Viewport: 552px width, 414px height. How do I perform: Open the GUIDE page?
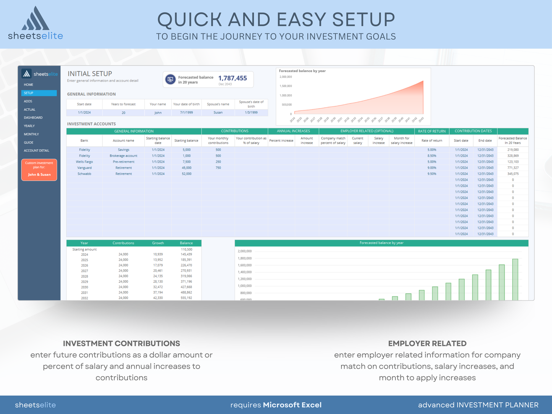[29, 142]
